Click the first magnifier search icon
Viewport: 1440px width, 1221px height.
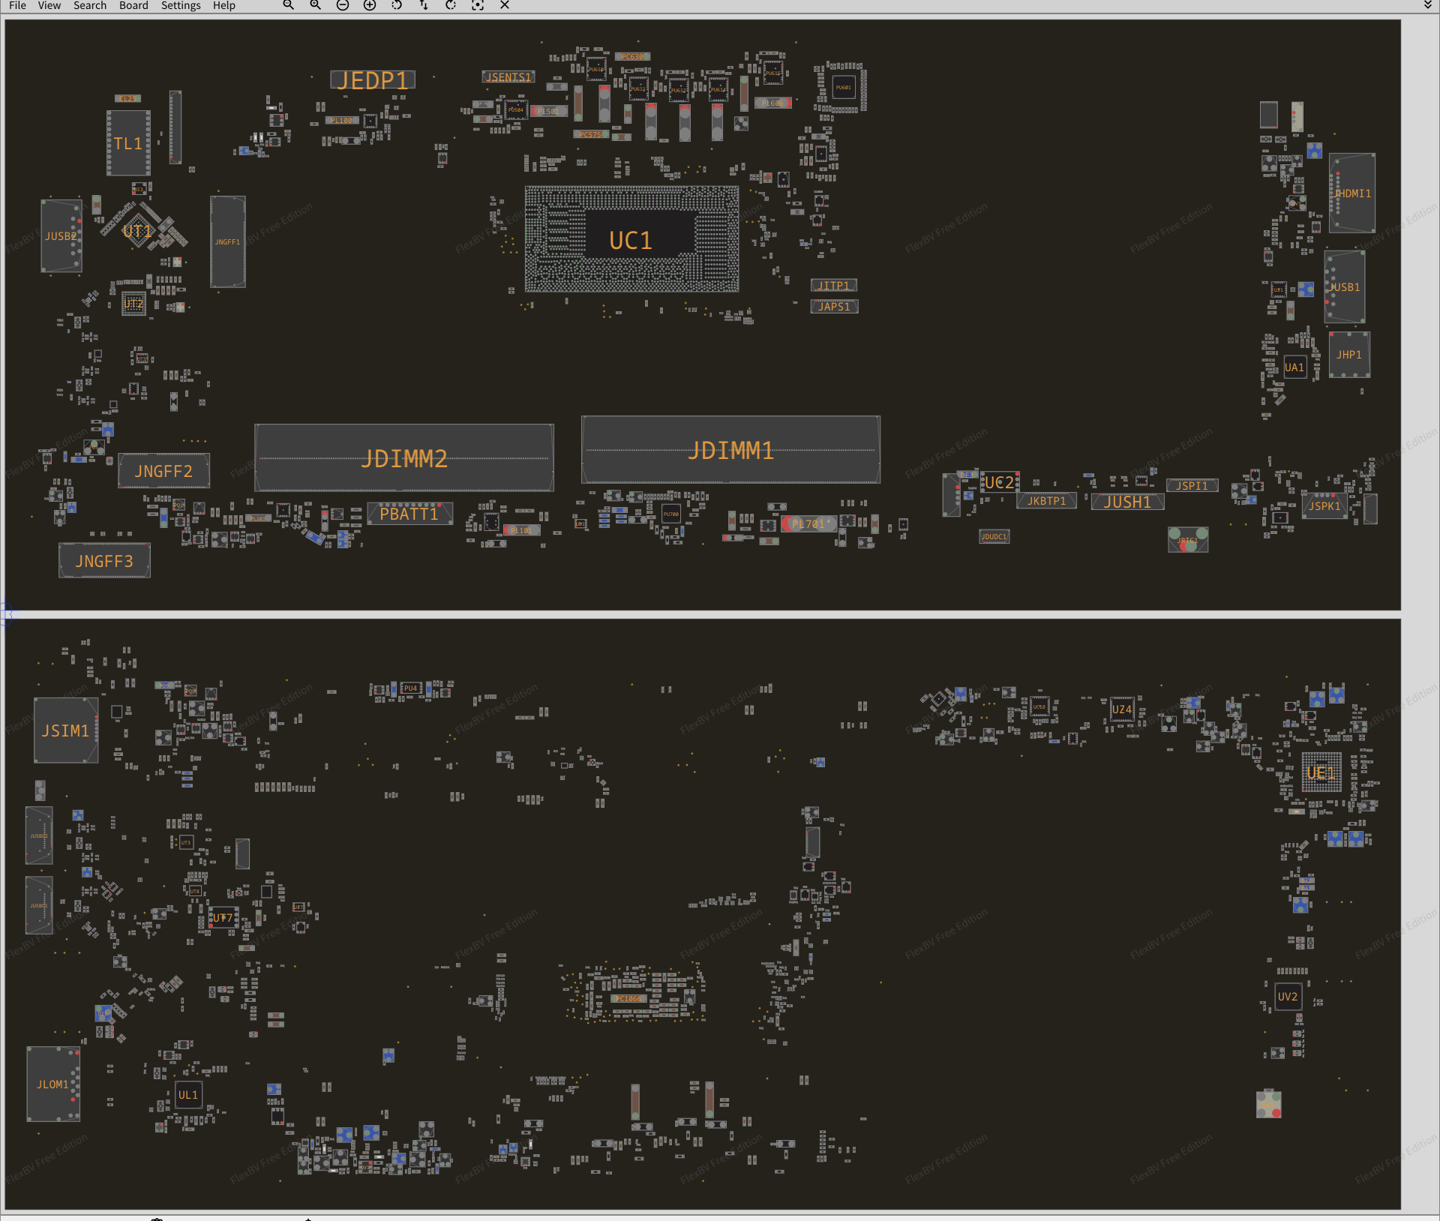pyautogui.click(x=288, y=5)
